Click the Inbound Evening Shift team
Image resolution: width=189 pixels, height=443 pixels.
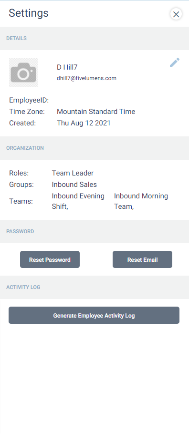point(78,201)
